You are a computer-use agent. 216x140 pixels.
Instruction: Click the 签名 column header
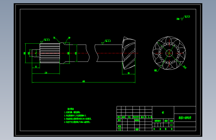click(142, 117)
